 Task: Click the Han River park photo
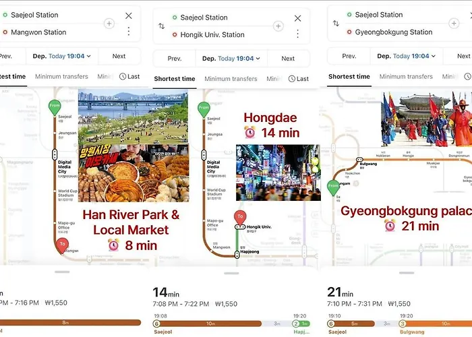coord(133,117)
